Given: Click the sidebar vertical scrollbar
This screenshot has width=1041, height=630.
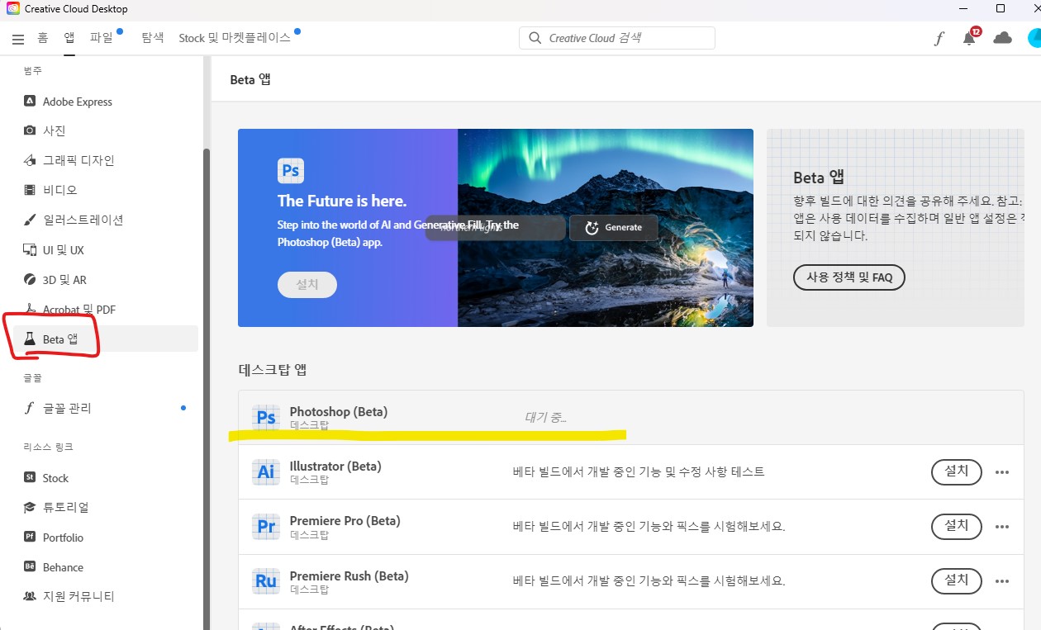Looking at the screenshot, I should click(x=207, y=388).
